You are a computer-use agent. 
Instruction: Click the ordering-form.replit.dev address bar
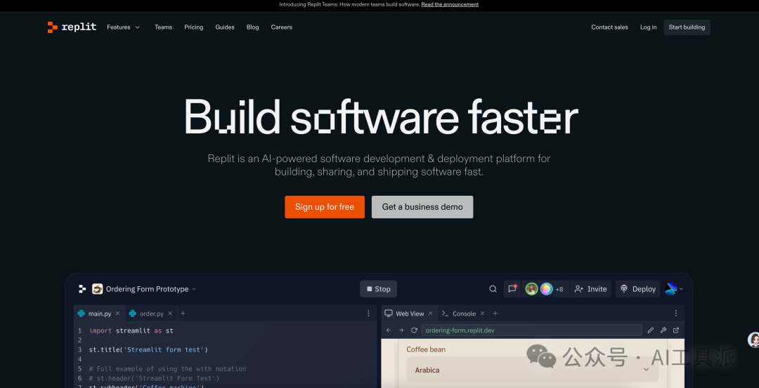[531, 330]
